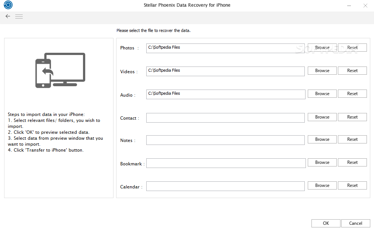Viewport: 374px width, 233px height.
Task: Click the 'Calendar' label
Action: point(130,187)
